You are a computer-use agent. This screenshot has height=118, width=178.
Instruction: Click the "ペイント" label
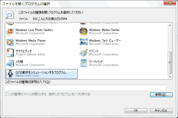[x=94, y=51]
